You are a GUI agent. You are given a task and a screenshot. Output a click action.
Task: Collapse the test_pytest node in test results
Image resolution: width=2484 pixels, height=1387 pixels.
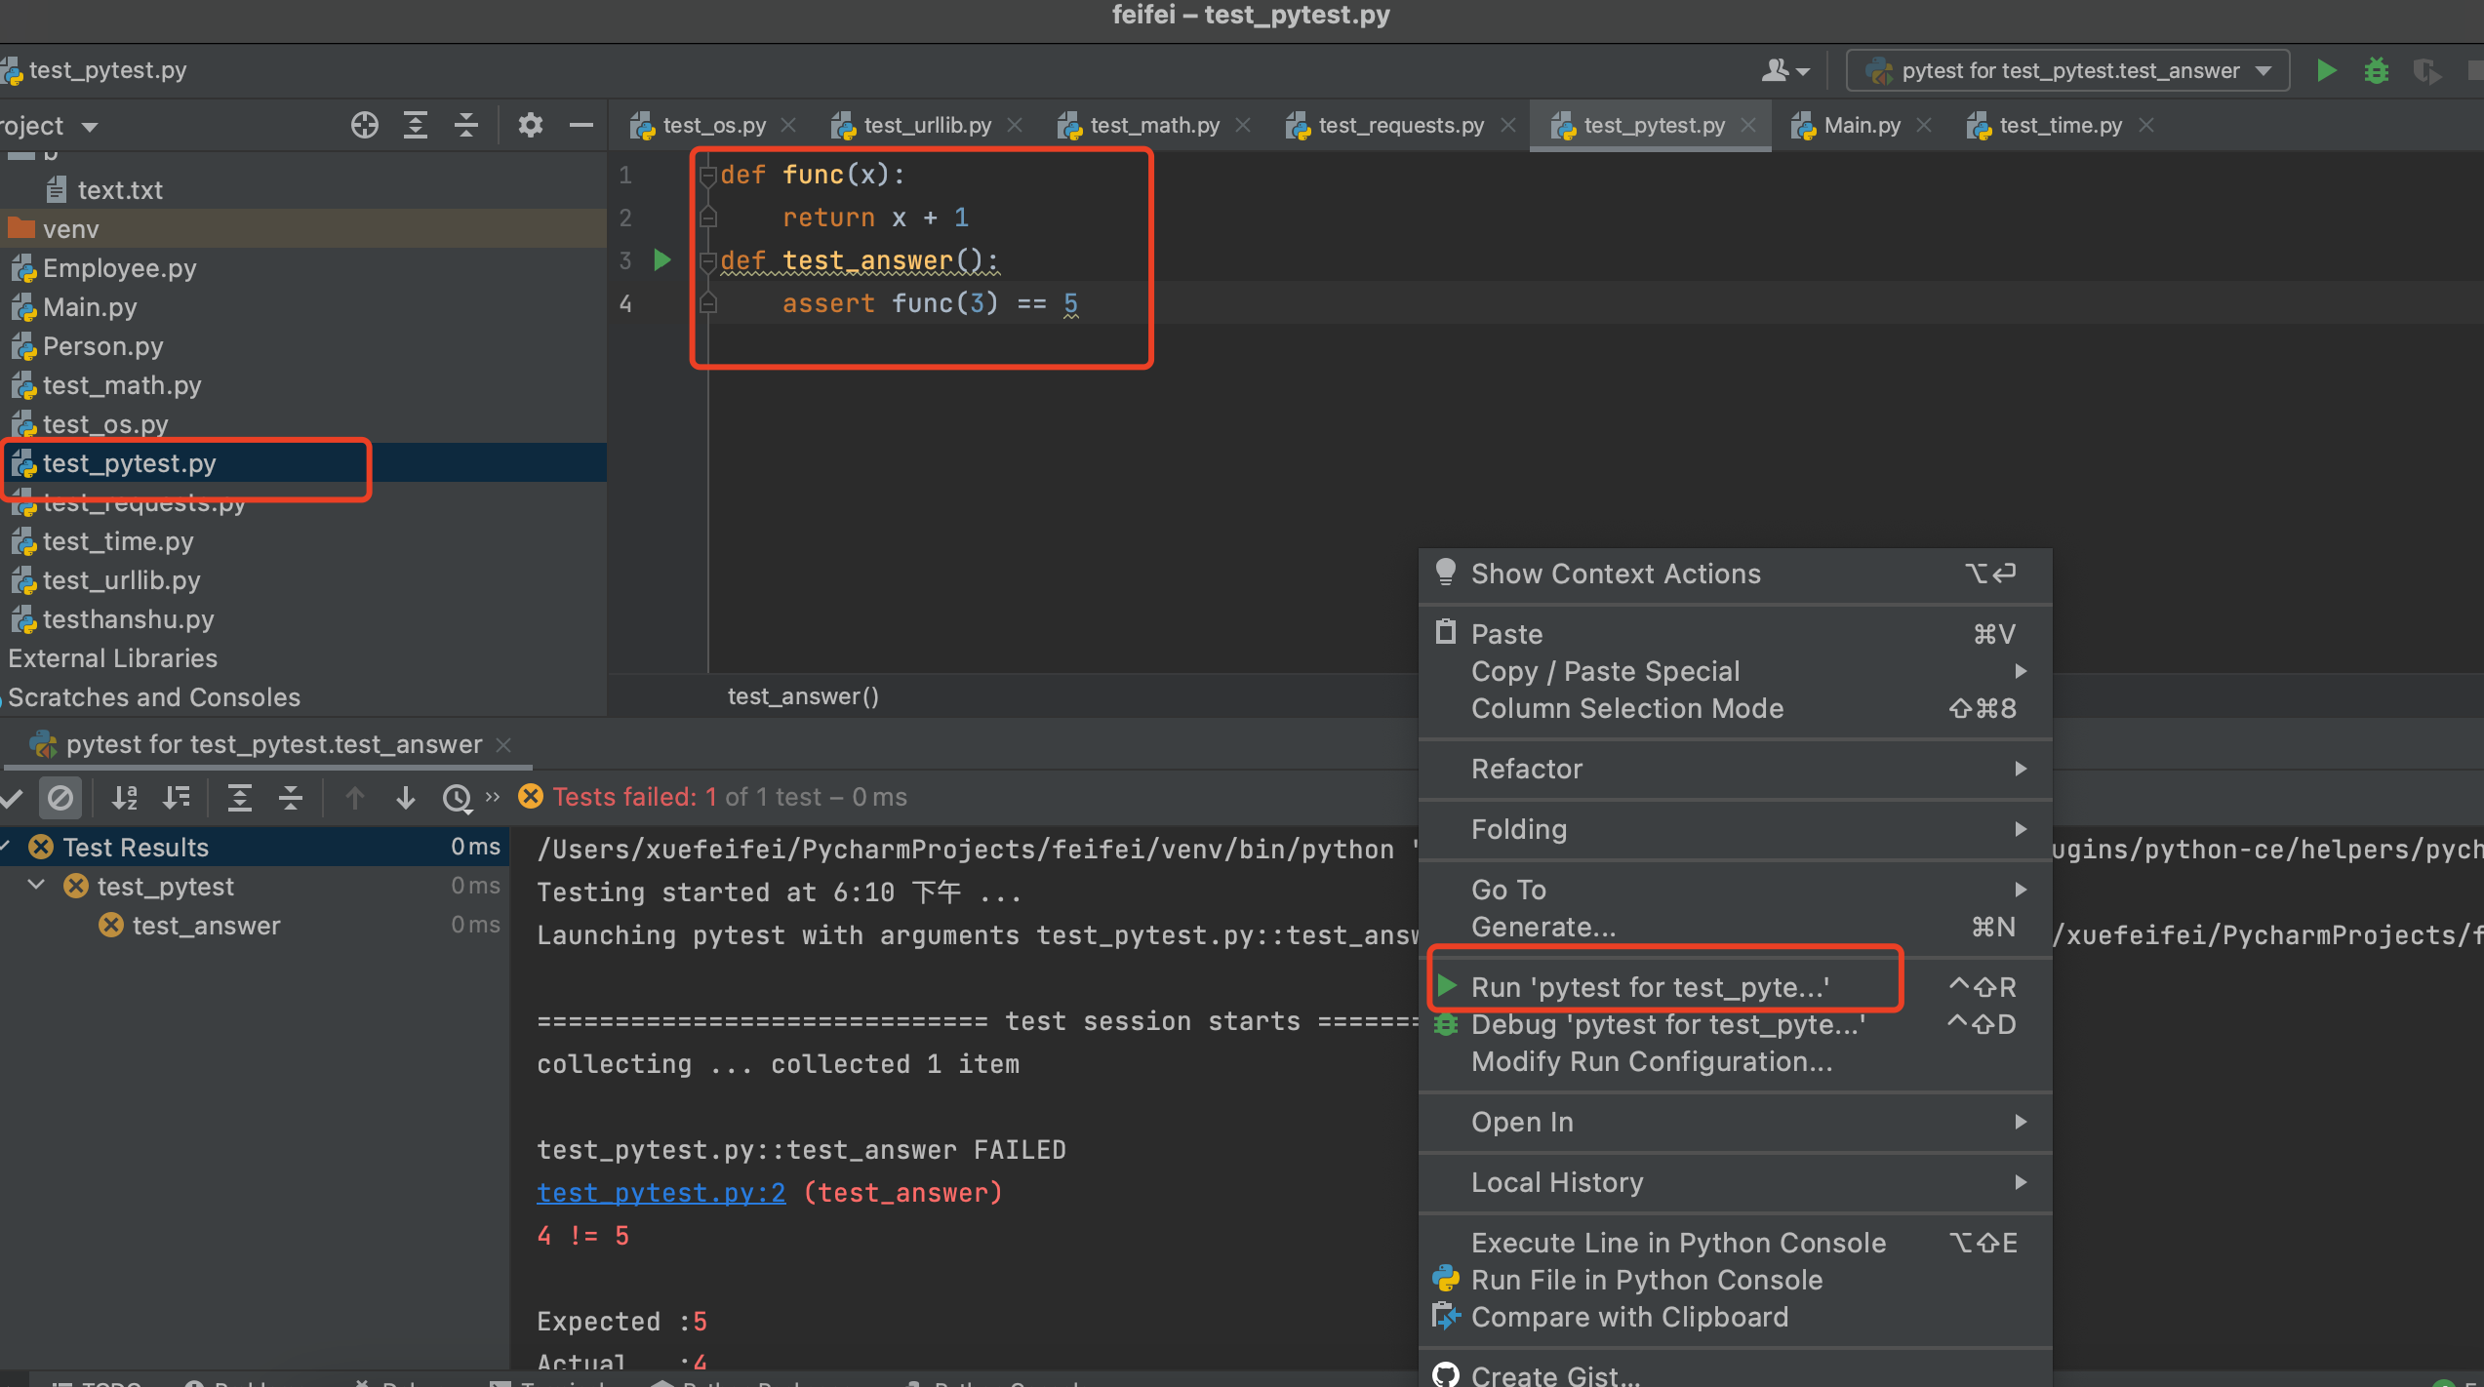tap(37, 885)
